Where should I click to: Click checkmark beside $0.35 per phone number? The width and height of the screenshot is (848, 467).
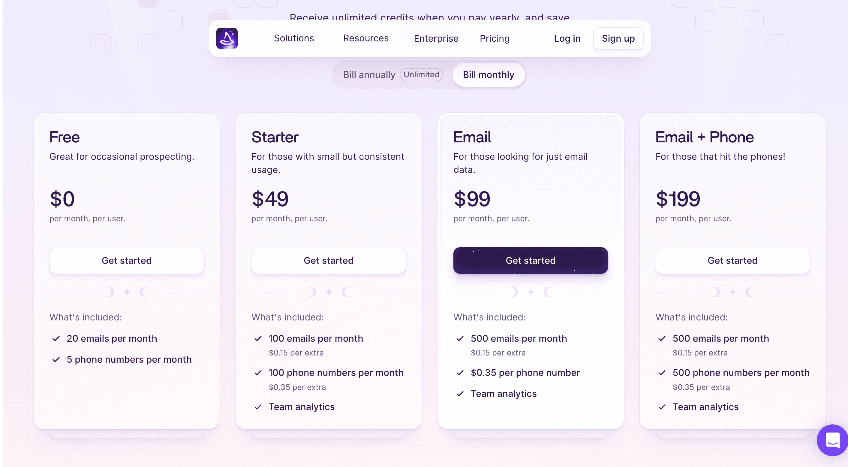pyautogui.click(x=460, y=373)
